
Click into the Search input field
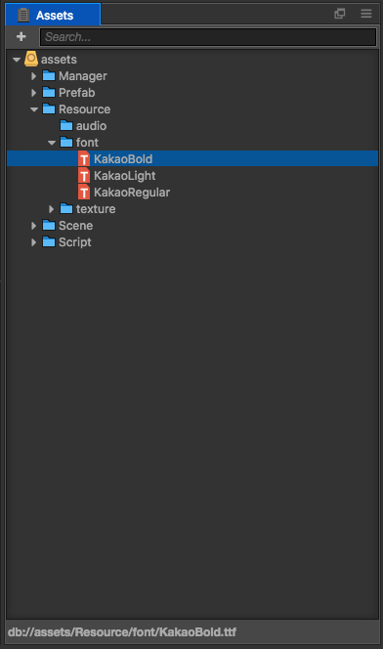[208, 37]
